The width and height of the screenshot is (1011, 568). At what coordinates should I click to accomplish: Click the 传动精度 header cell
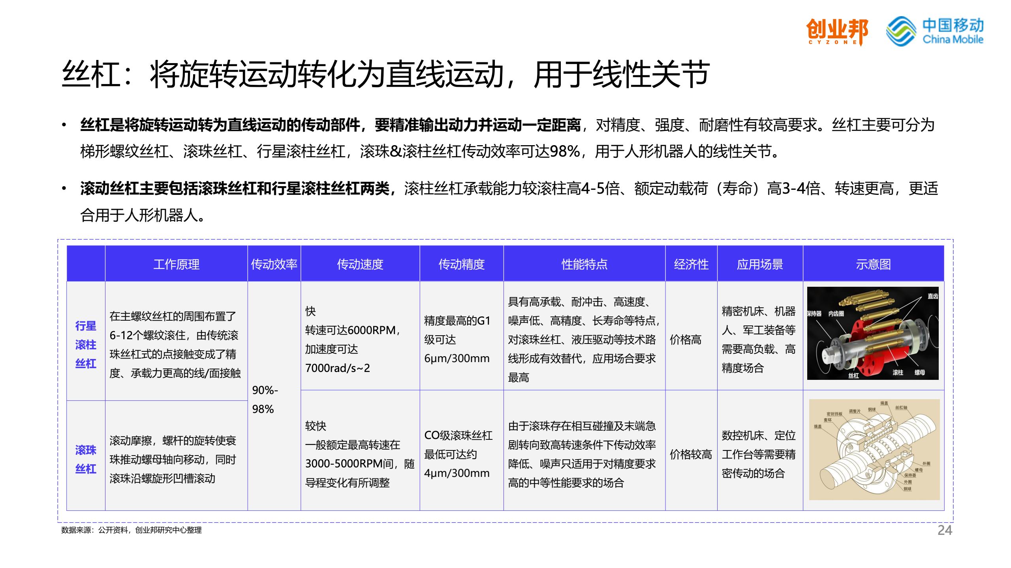click(461, 264)
